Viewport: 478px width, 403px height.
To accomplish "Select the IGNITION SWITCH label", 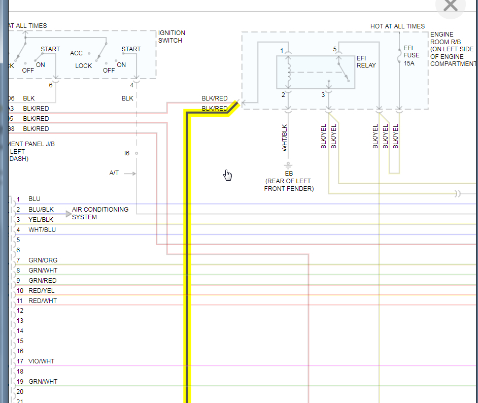I will tap(172, 37).
